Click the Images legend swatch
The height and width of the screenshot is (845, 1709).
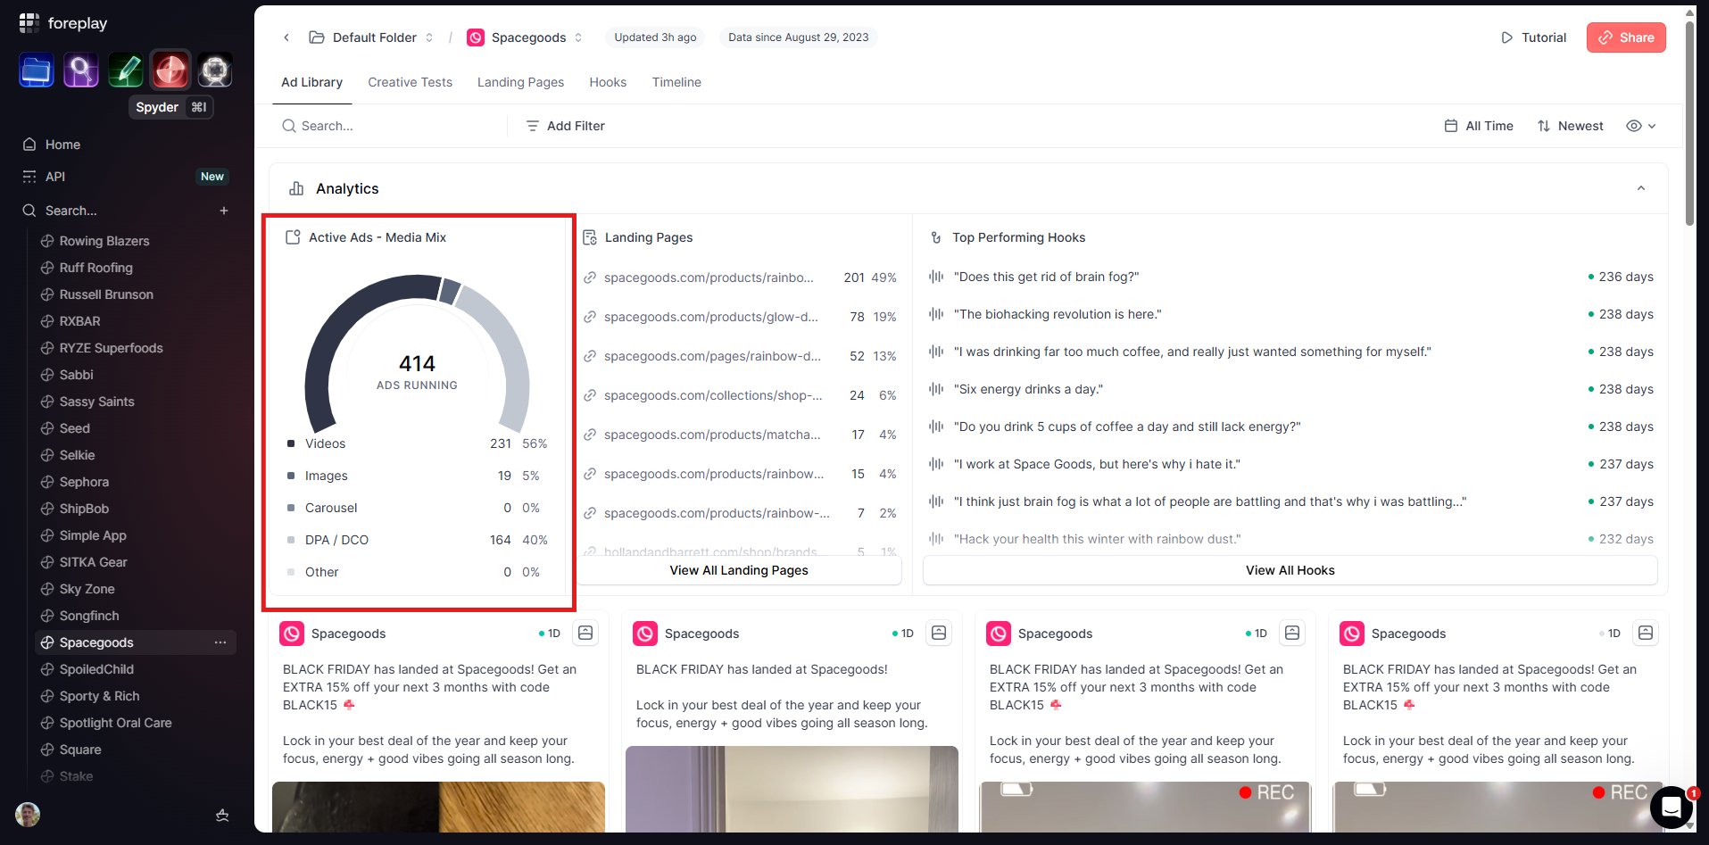(291, 476)
